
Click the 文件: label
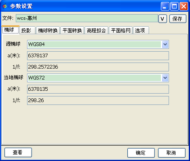(8, 18)
